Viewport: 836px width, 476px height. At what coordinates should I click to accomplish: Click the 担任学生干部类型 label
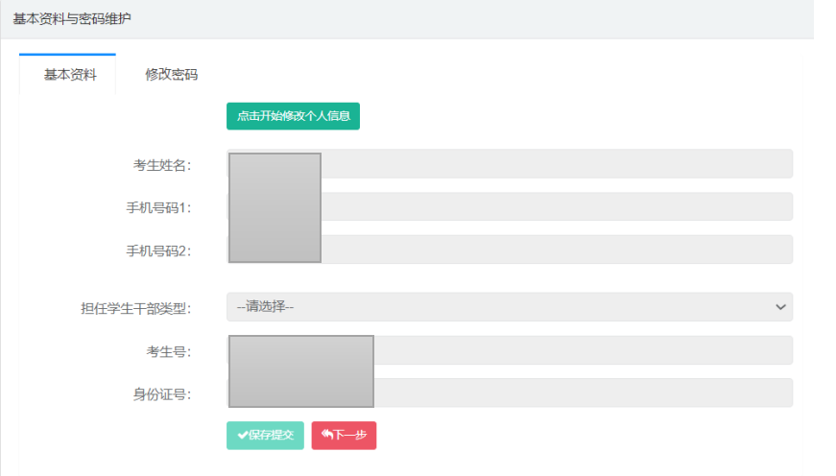coord(136,308)
